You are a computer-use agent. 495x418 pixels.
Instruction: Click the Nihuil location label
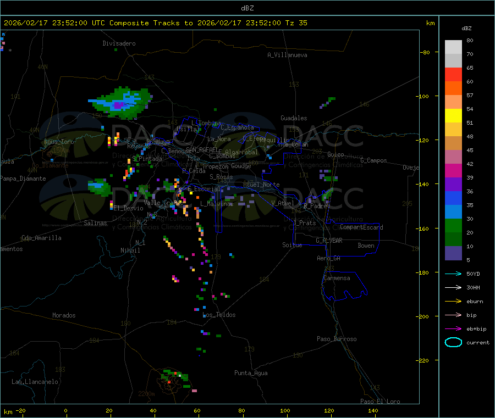coord(130,250)
